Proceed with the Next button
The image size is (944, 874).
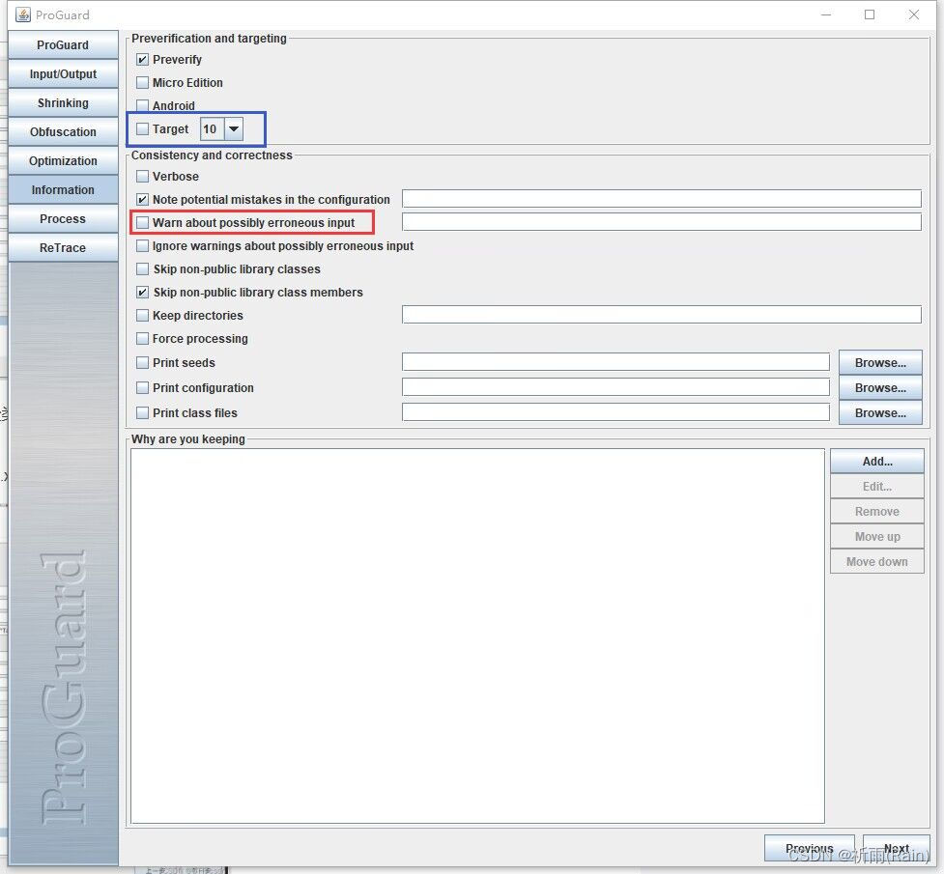coord(897,848)
